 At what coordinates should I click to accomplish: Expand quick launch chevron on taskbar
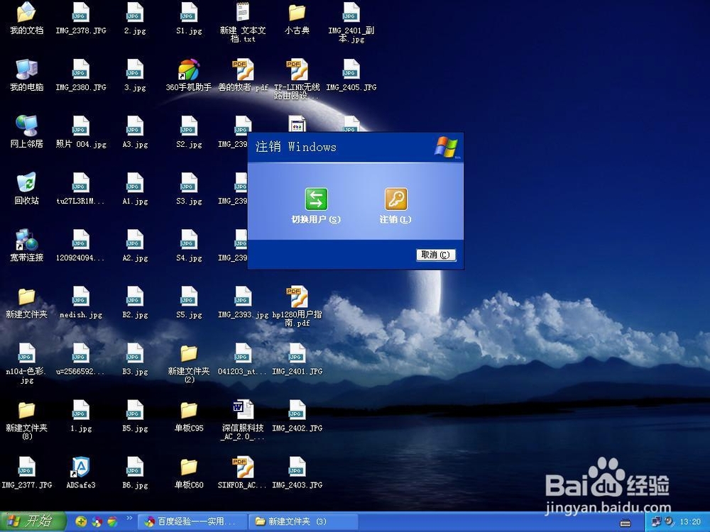[129, 518]
